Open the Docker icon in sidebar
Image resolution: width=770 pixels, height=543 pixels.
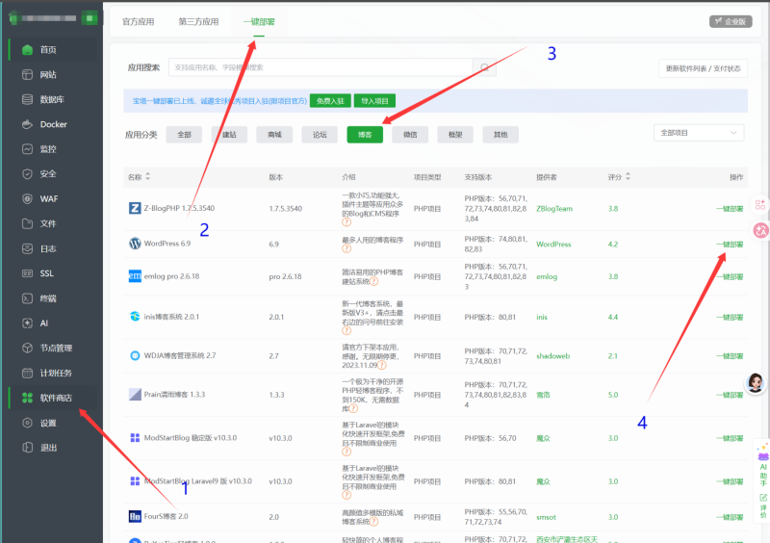click(x=28, y=124)
